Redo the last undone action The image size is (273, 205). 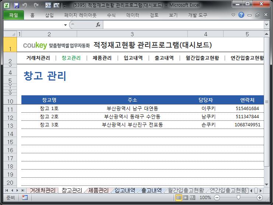click(36, 6)
